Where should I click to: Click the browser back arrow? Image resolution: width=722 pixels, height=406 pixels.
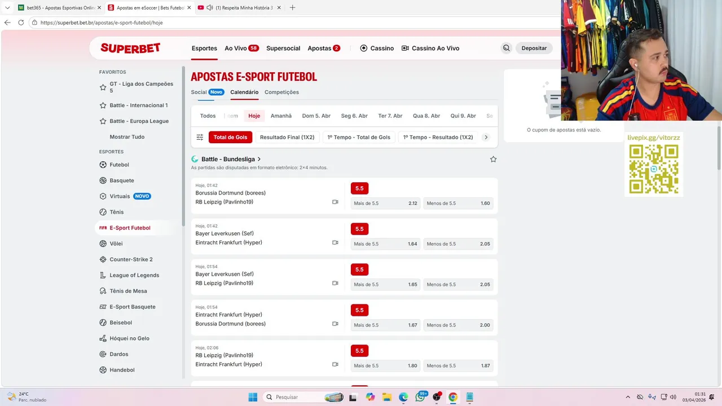(7, 23)
